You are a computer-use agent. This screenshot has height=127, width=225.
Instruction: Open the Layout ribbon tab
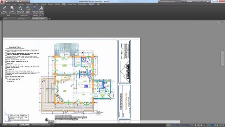tap(91, 4)
